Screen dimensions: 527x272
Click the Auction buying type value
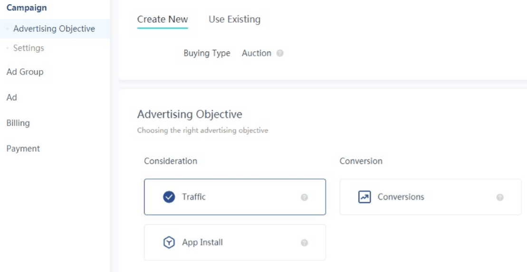[x=256, y=53]
